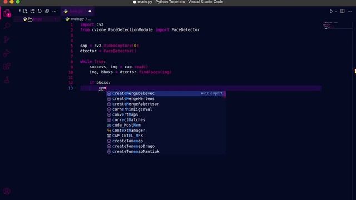The height and width of the screenshot is (200, 356).
Task: Refresh the Explorer file list
Action: pyautogui.click(x=39, y=11)
